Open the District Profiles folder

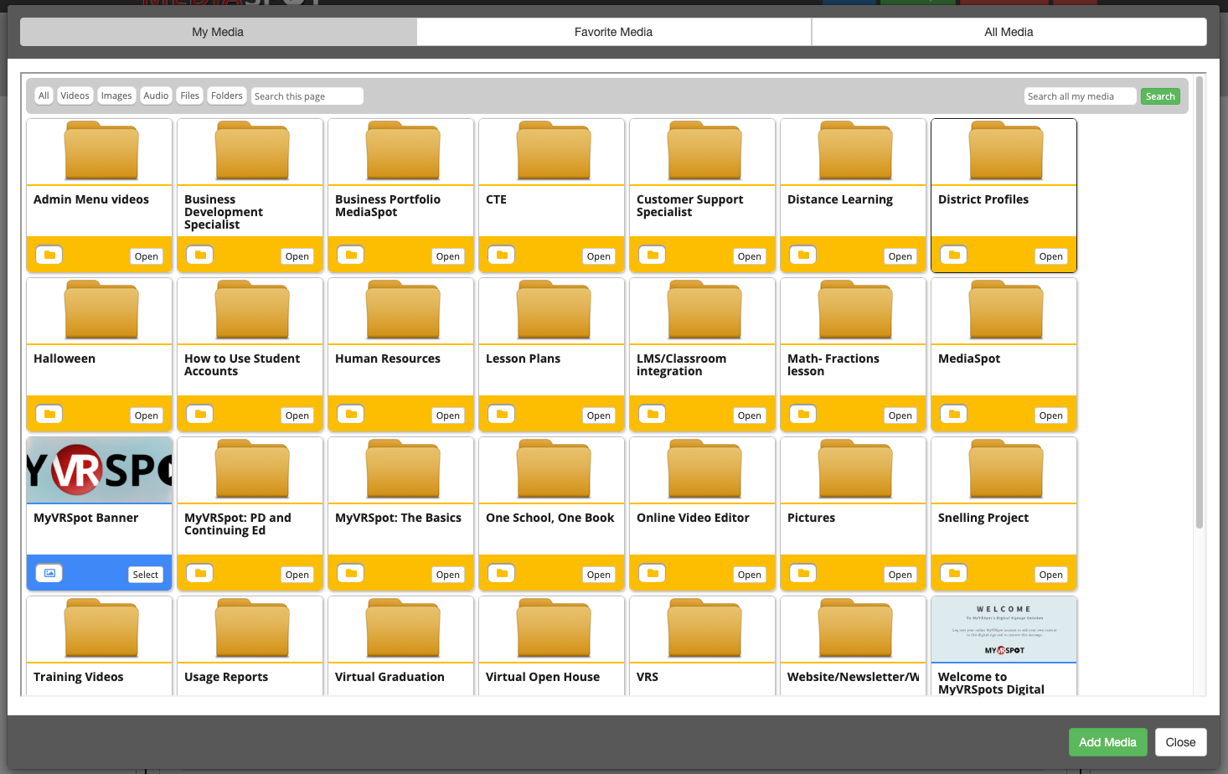click(1051, 256)
